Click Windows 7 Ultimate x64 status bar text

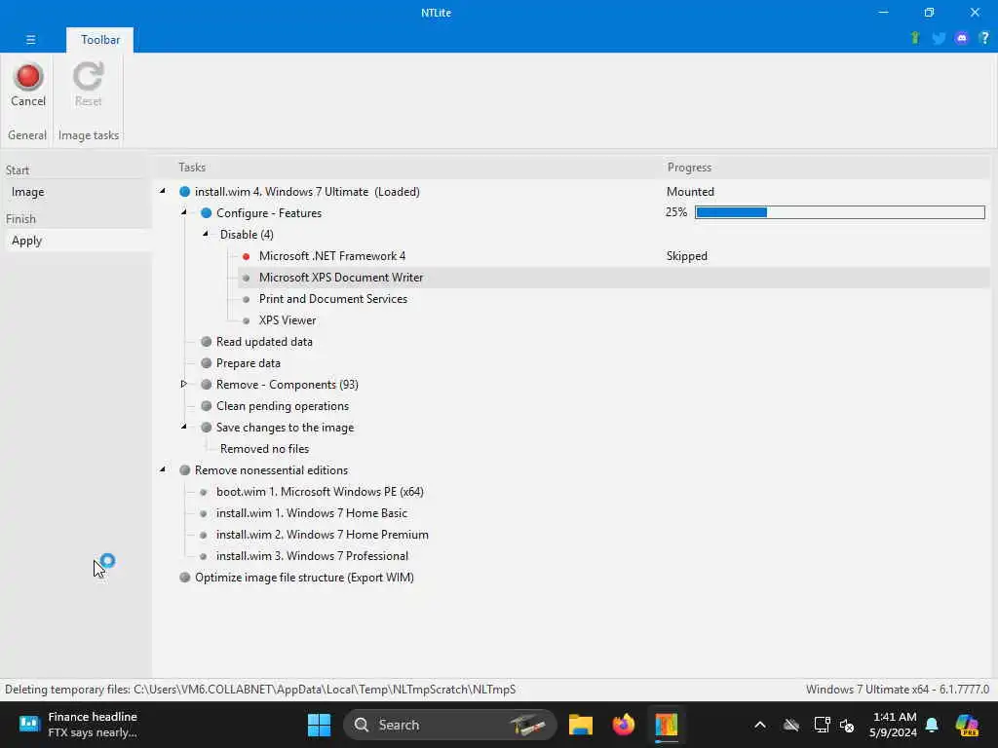point(898,690)
